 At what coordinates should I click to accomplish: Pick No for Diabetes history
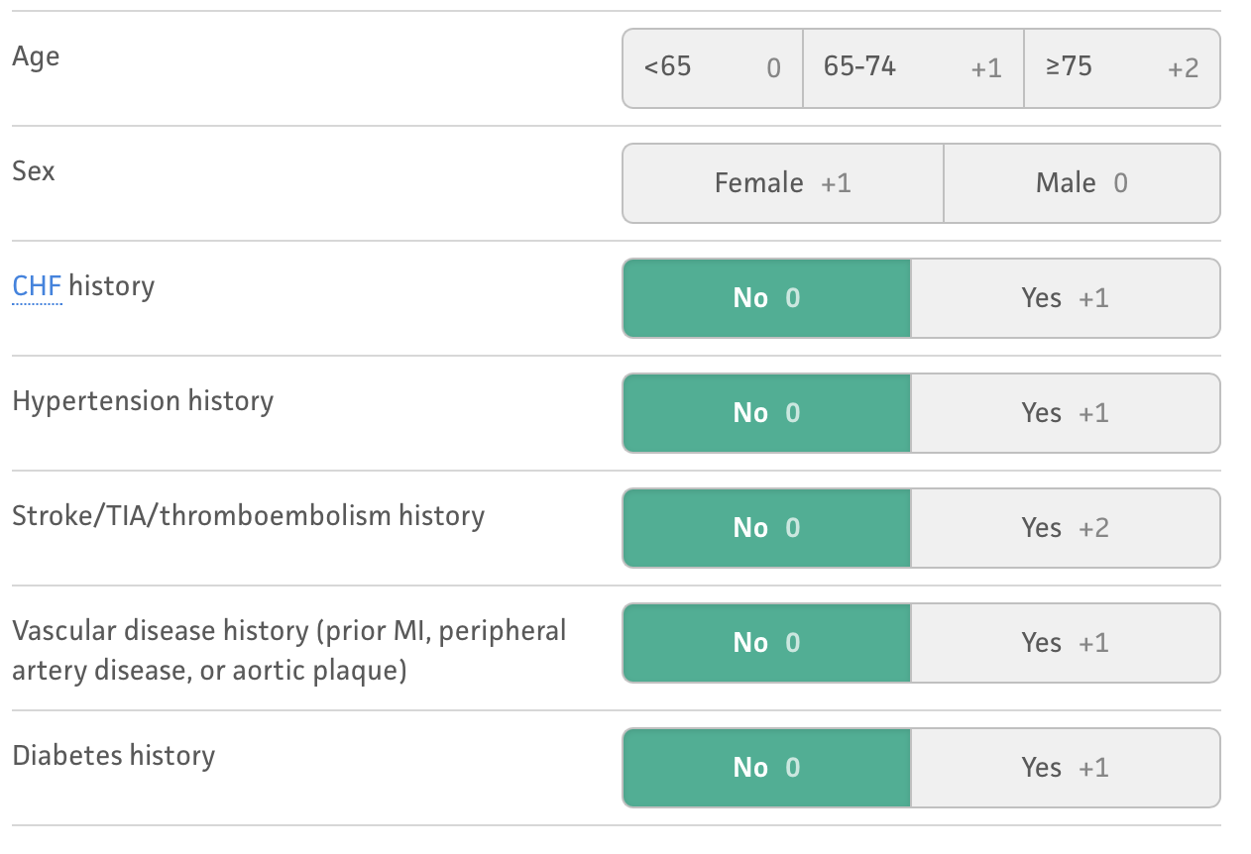pyautogui.click(x=766, y=768)
